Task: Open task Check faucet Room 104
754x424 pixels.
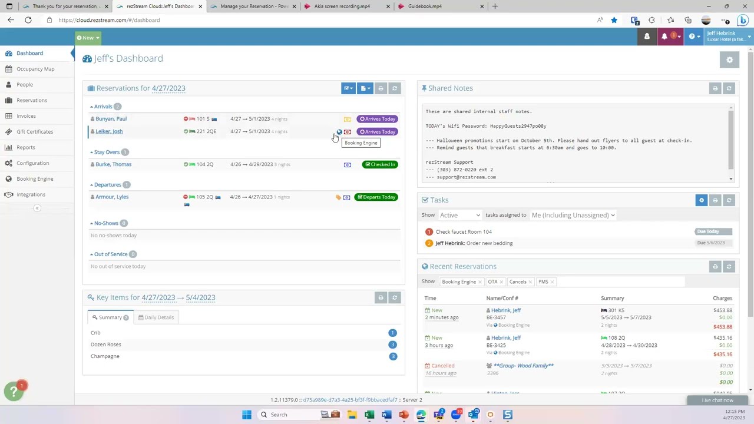Action: tap(464, 232)
